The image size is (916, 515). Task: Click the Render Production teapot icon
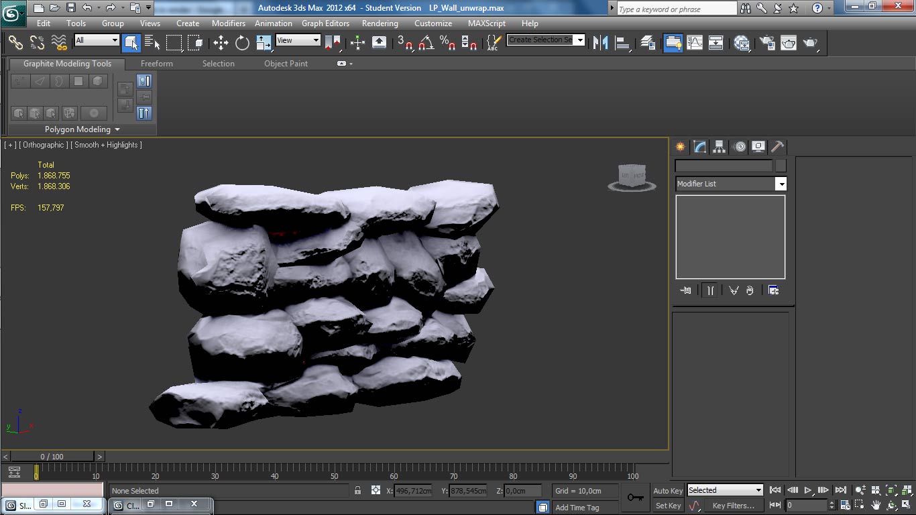point(810,43)
